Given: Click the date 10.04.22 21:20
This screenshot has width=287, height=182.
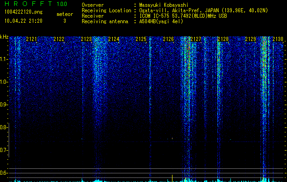Looking at the screenshot, I should [x=23, y=21].
